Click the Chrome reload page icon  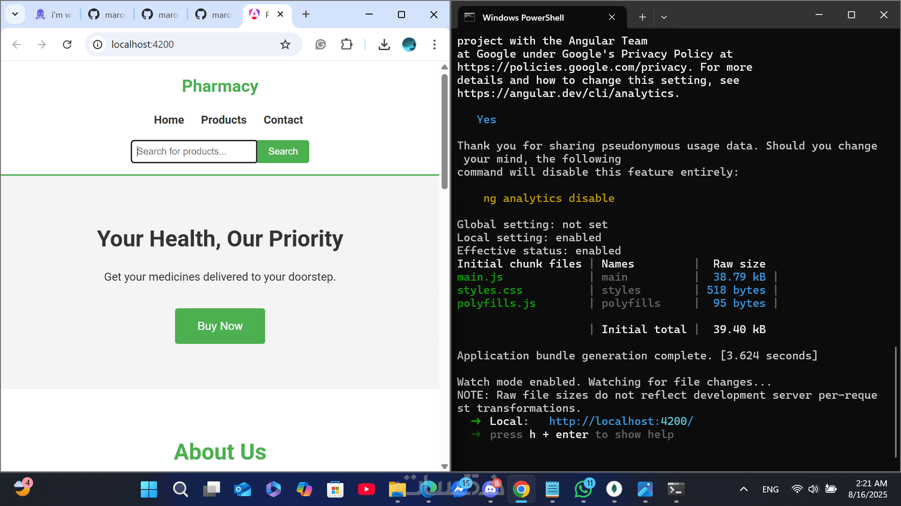[x=67, y=45]
